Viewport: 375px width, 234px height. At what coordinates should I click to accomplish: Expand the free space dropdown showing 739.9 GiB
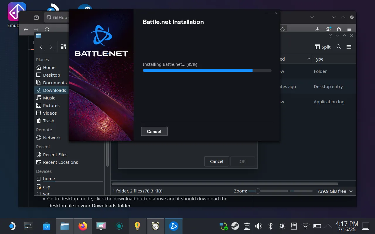pyautogui.click(x=350, y=191)
